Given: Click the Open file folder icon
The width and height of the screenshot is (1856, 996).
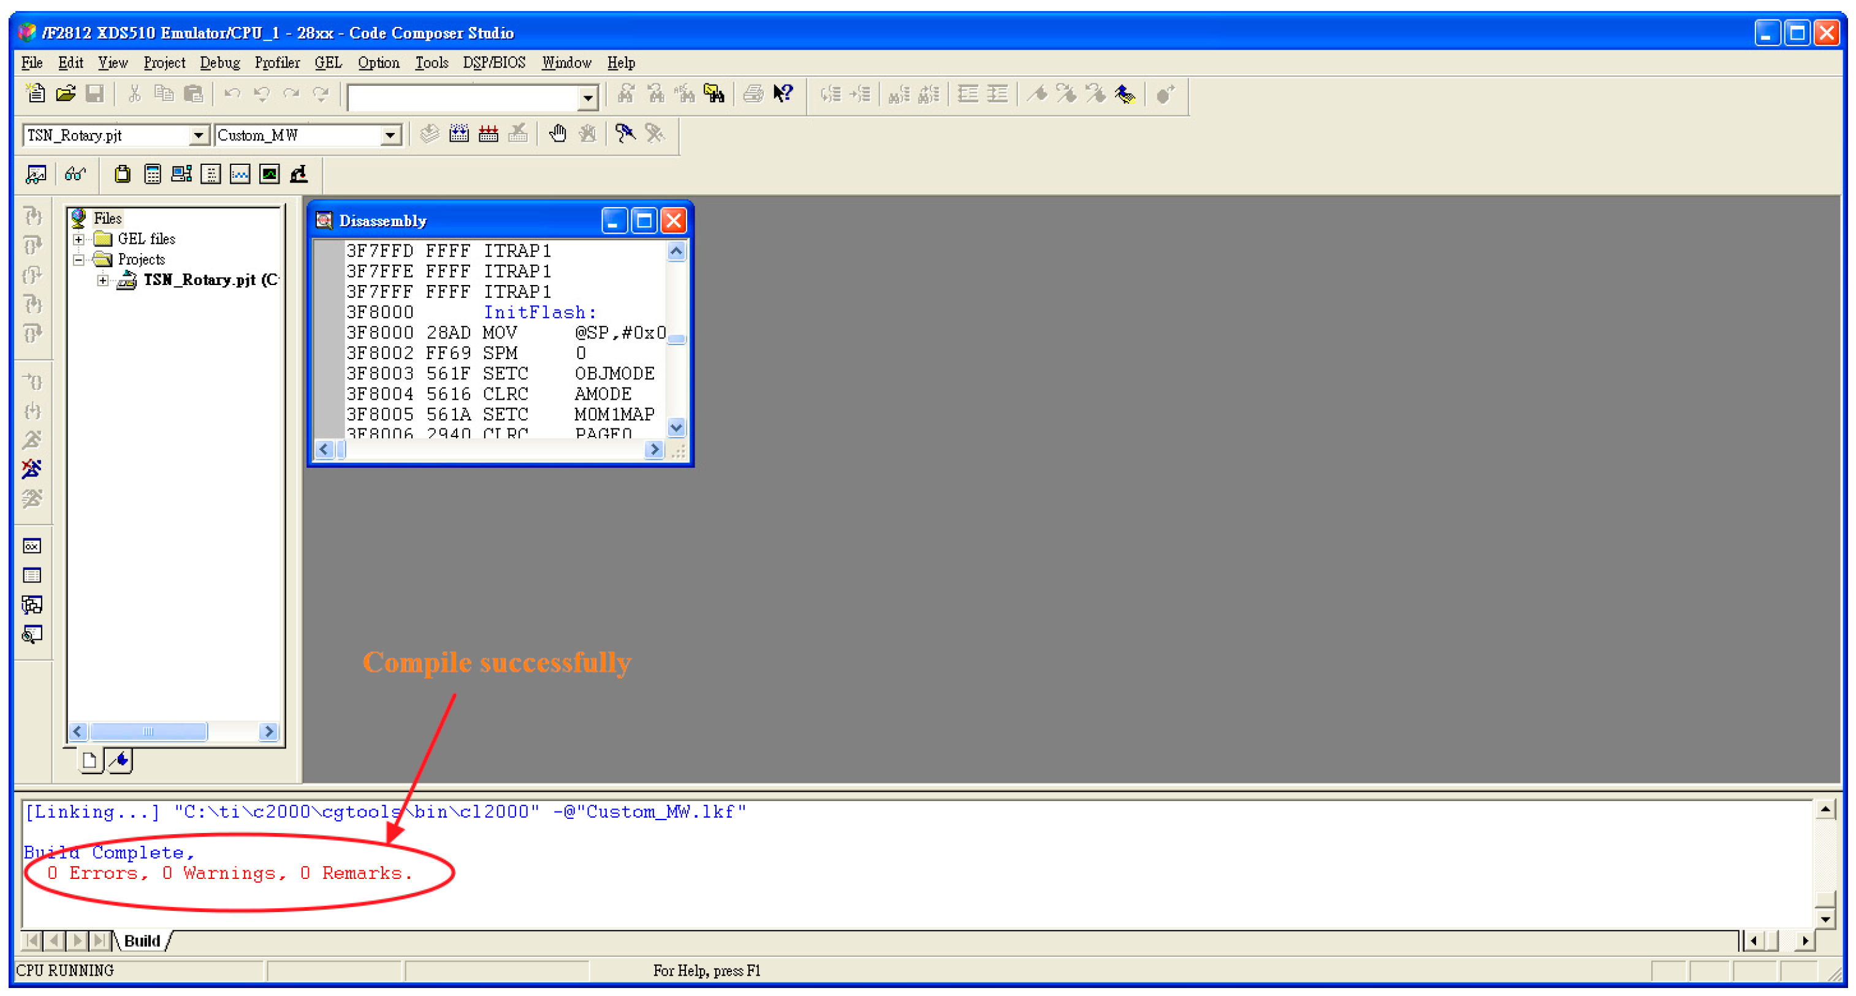Looking at the screenshot, I should [65, 94].
